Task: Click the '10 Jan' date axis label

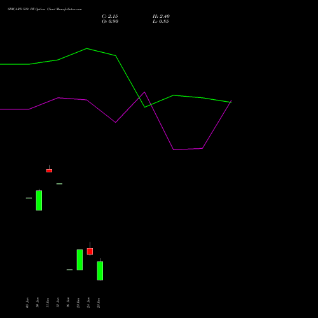Action: coord(38,303)
